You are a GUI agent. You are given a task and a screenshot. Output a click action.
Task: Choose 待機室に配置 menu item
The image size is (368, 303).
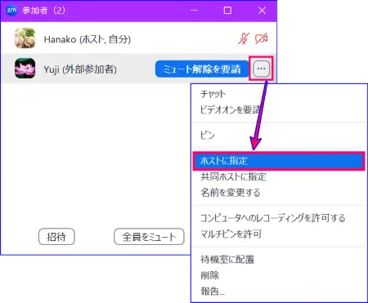(227, 260)
